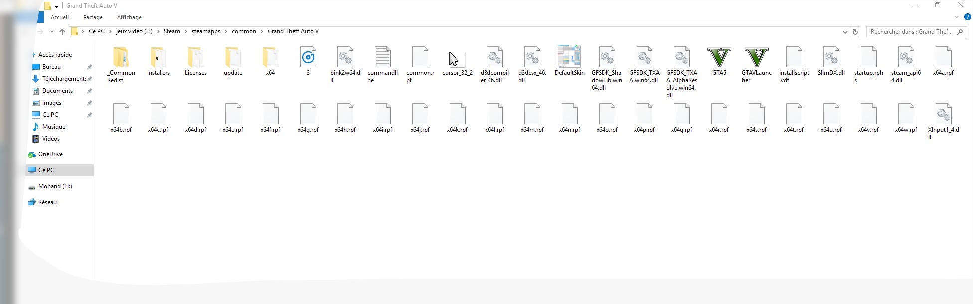Navigate to jeux video (E:) breadcrumb

tap(134, 31)
